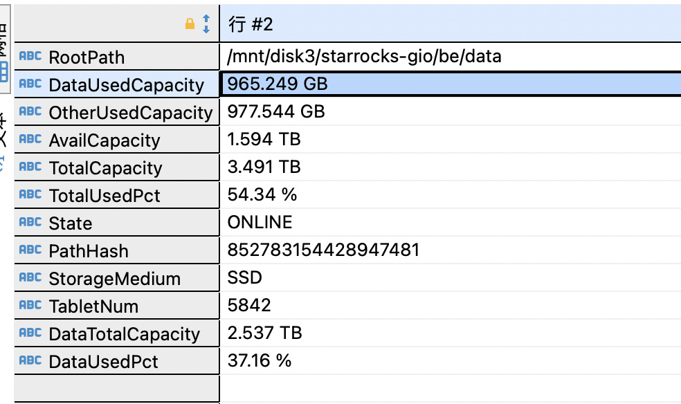Image resolution: width=681 pixels, height=404 pixels.
Task: Click the grid view icon in left sidebar
Action: [x=3, y=72]
